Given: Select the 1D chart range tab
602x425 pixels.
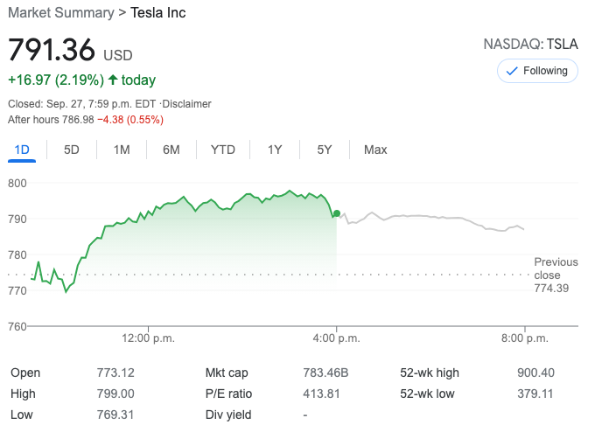Looking at the screenshot, I should 22,150.
